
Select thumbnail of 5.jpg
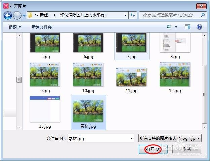(x=45, y=43)
